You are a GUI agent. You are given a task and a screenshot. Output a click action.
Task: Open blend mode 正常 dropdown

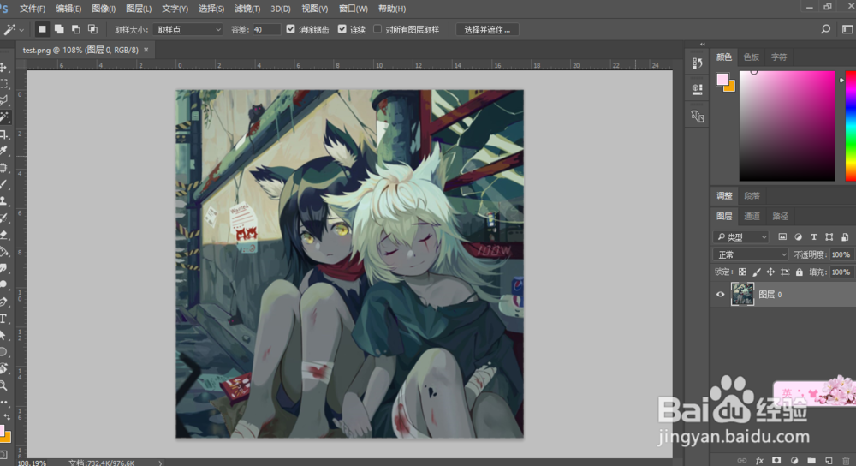[751, 254]
